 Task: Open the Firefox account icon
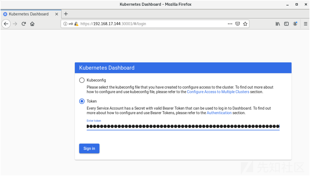tap(295, 24)
